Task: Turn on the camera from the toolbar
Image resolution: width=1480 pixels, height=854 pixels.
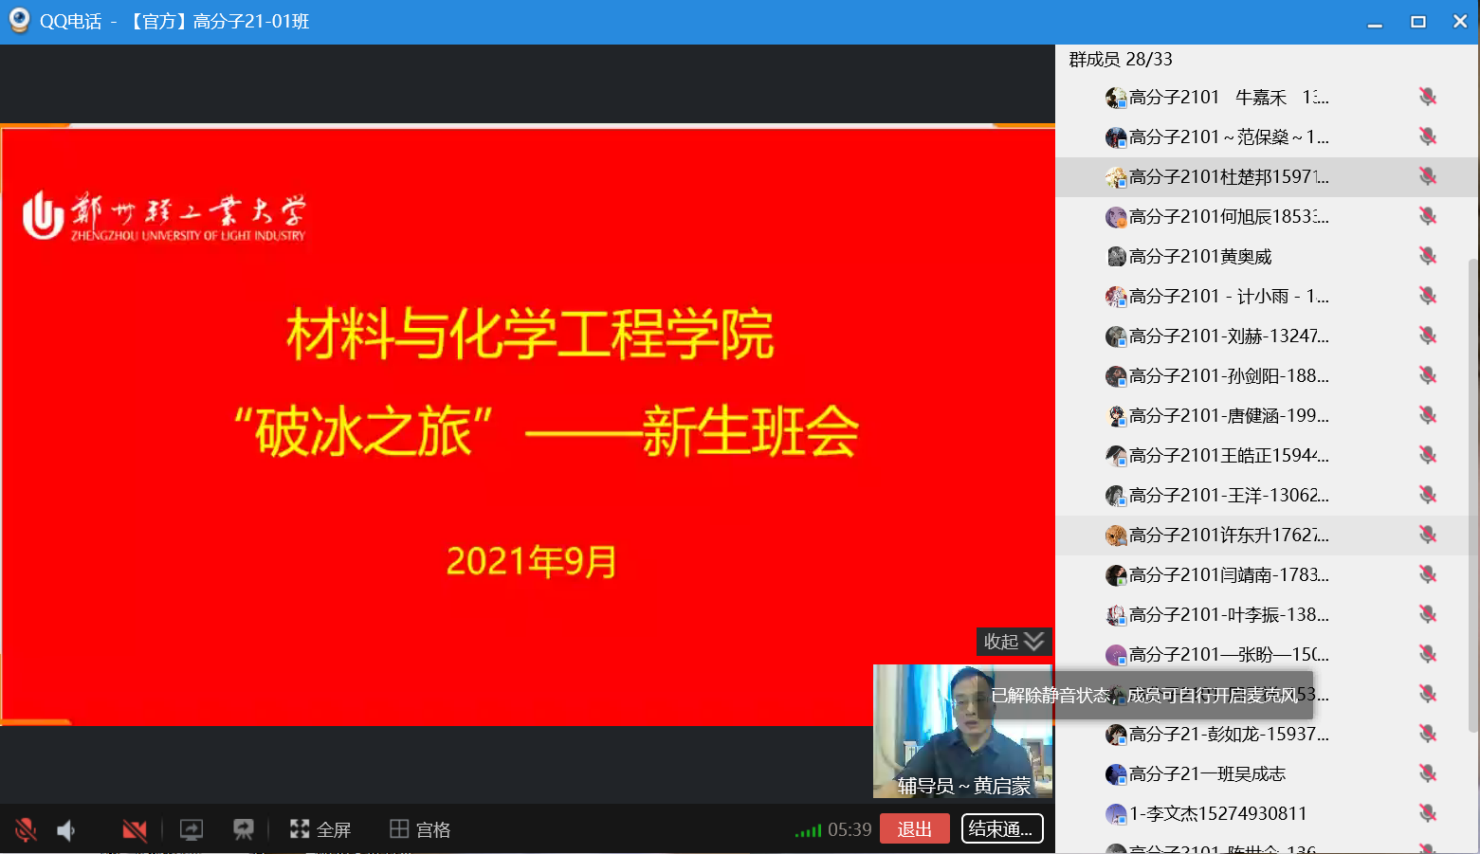Action: coord(135,831)
